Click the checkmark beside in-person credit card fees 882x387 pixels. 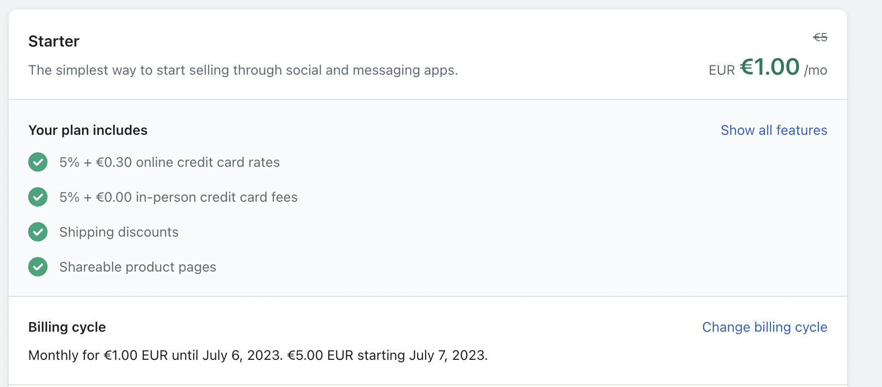[x=38, y=197]
